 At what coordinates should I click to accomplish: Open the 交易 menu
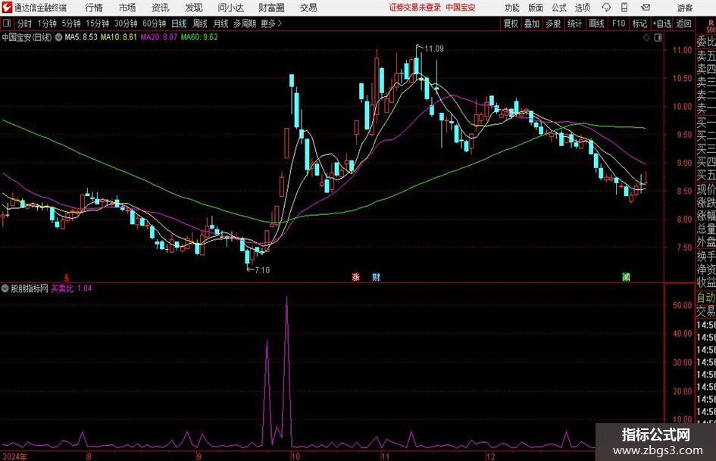[x=308, y=8]
